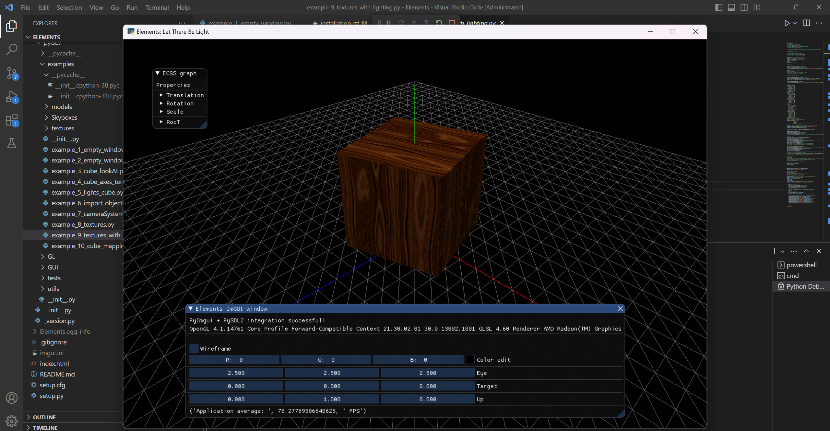Open the new terminal profile dropdown
Viewport: 830px width, 431px height.
pyautogui.click(x=782, y=251)
